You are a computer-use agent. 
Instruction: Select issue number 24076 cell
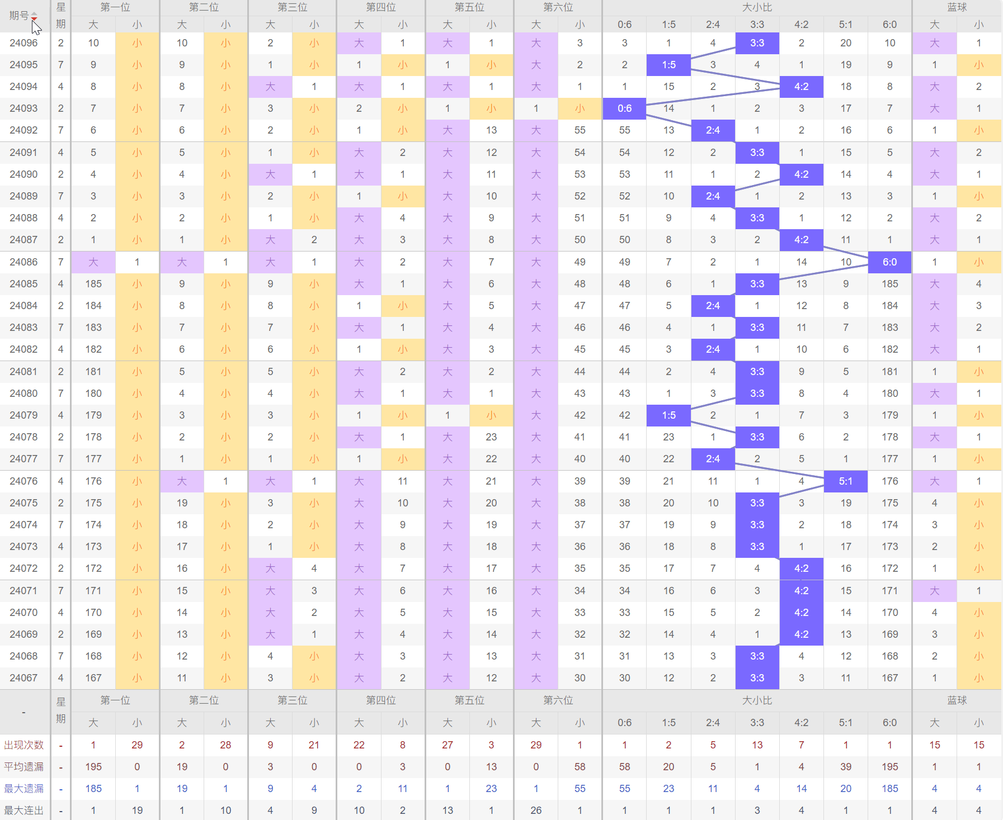pyautogui.click(x=24, y=481)
